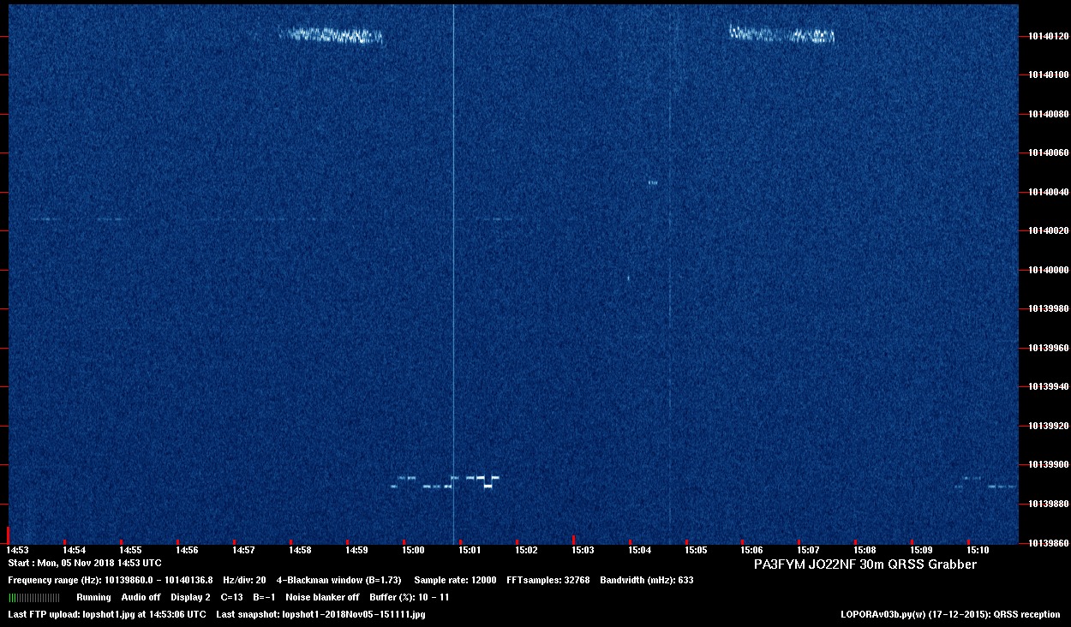
Task: Click the 15:06 time axis label
Action: tap(751, 550)
